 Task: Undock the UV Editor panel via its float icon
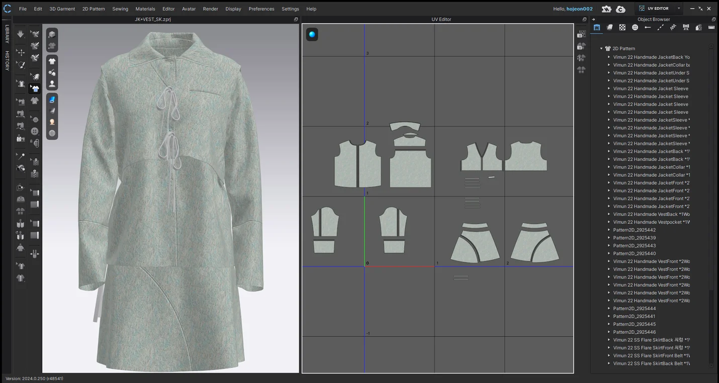[x=584, y=20]
